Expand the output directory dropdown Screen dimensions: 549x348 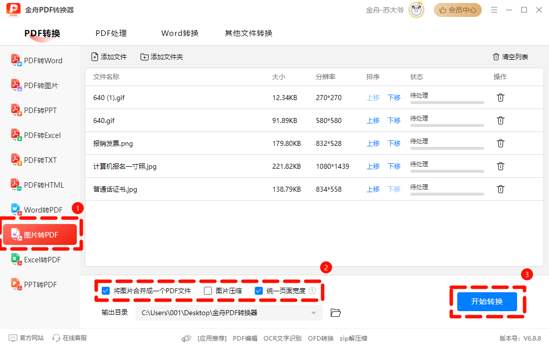point(314,313)
